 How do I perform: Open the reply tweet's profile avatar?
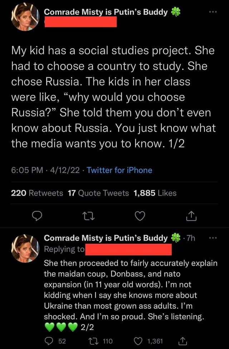pyautogui.click(x=24, y=248)
